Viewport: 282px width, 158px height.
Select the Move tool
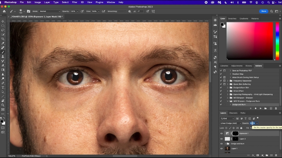3,21
